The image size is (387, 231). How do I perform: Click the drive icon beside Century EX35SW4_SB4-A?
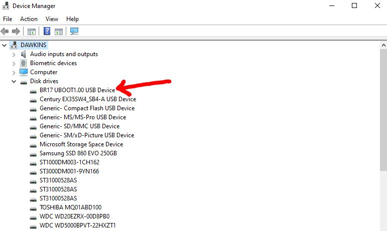pyautogui.click(x=33, y=101)
